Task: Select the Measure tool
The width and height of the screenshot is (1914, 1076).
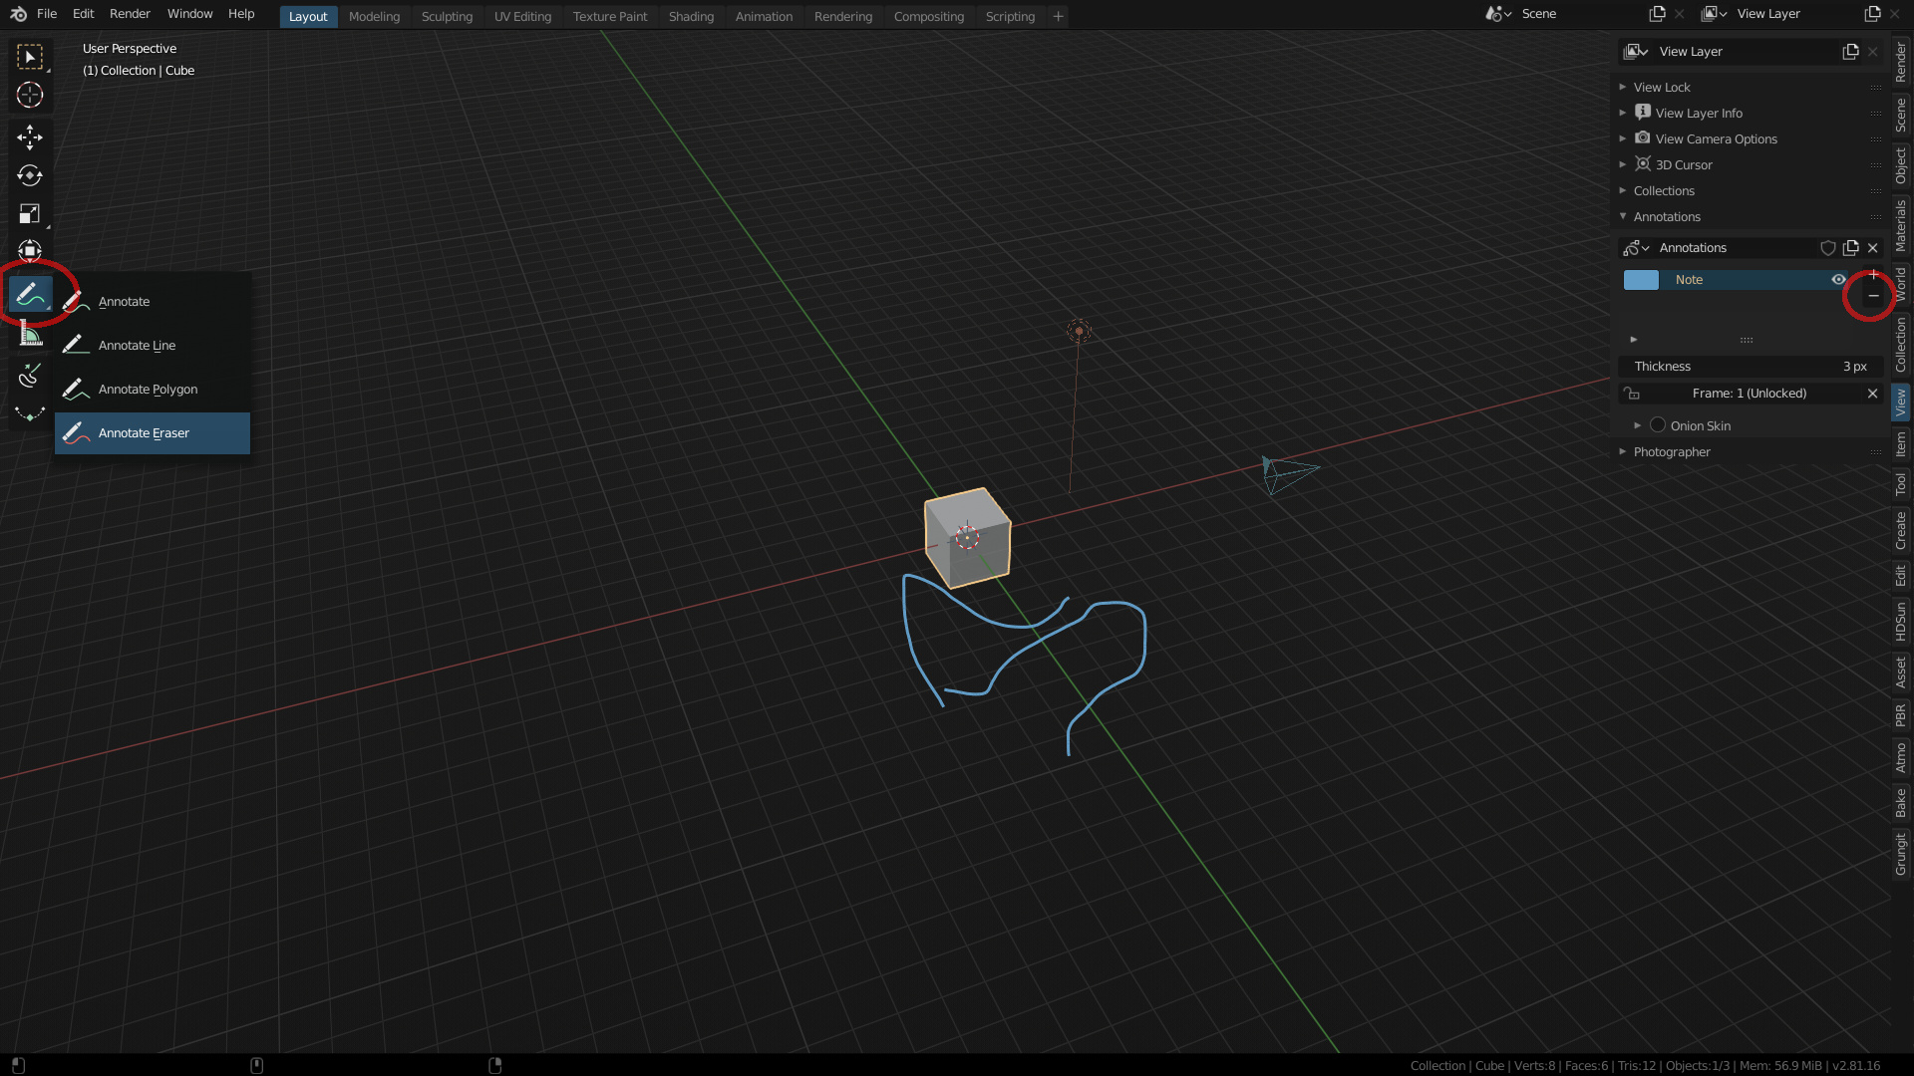Action: (x=30, y=332)
